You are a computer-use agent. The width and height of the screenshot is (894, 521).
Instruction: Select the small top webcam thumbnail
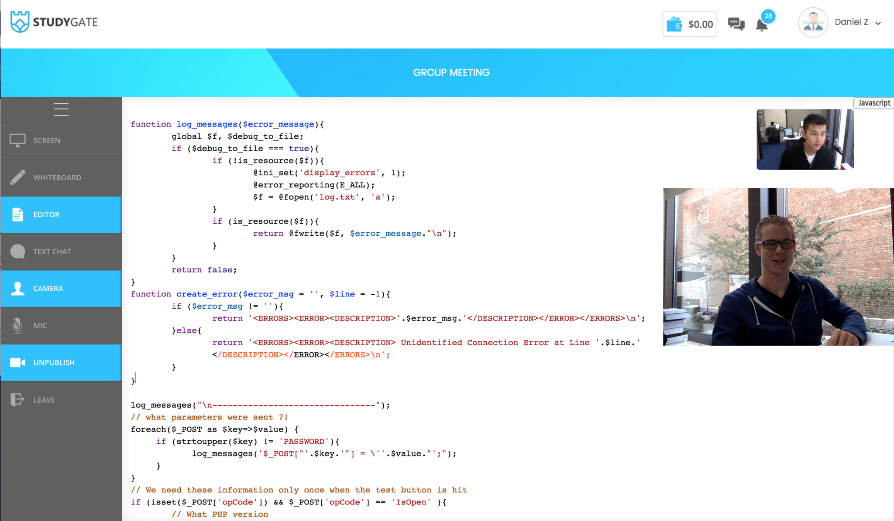(x=805, y=139)
